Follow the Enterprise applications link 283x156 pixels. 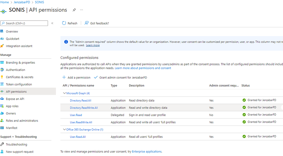[147, 151]
